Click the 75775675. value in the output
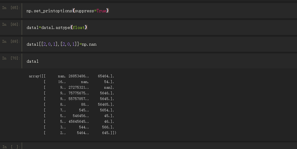Viewport: 297px width, 149px height. coord(79,93)
